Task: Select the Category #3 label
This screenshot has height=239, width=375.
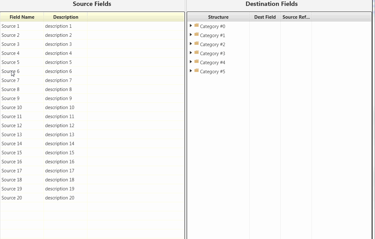Action: tap(213, 54)
